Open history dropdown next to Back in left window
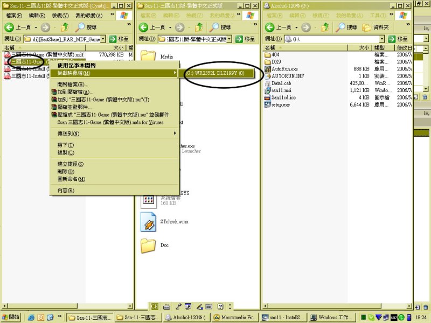Image resolution: width=431 pixels, height=323 pixels. [x=36, y=27]
